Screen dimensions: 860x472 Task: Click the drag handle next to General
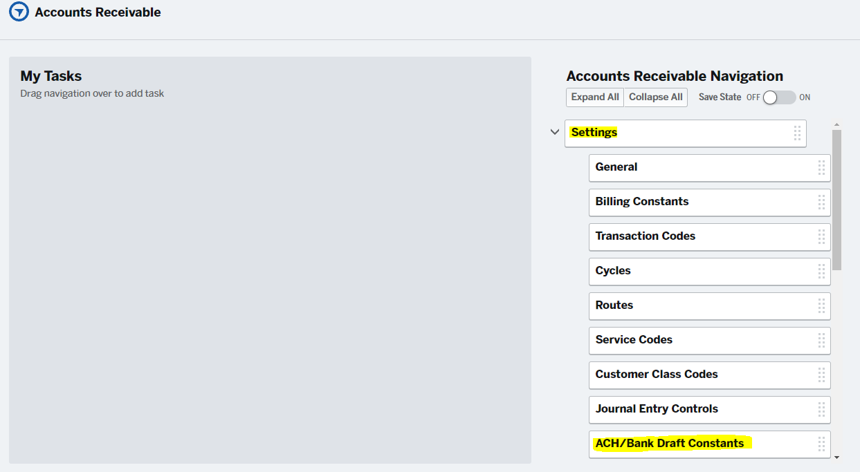tap(821, 167)
